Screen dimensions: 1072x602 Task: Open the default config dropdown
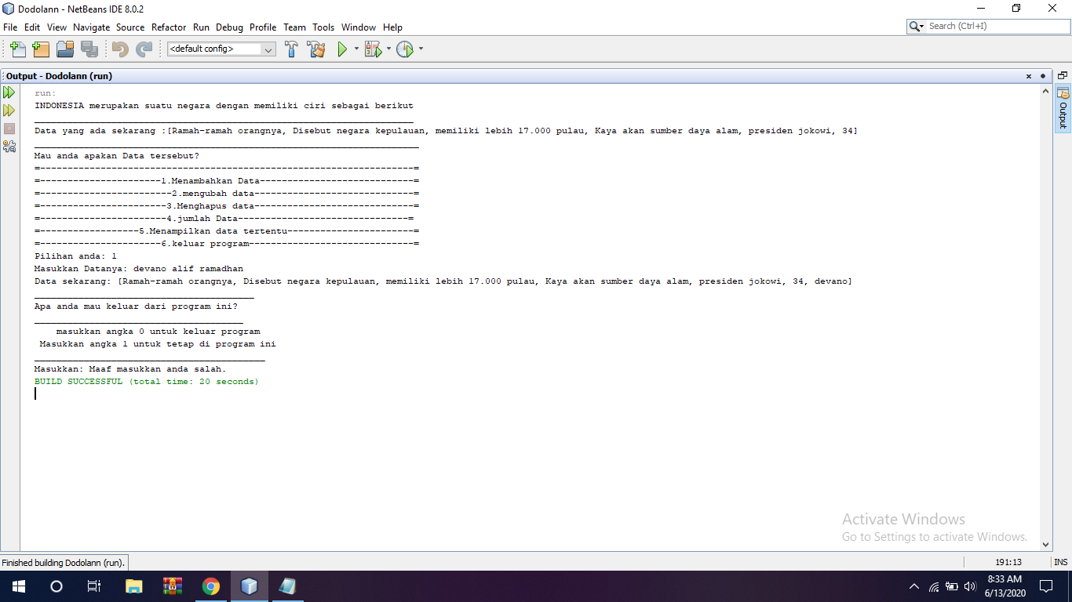[x=220, y=49]
